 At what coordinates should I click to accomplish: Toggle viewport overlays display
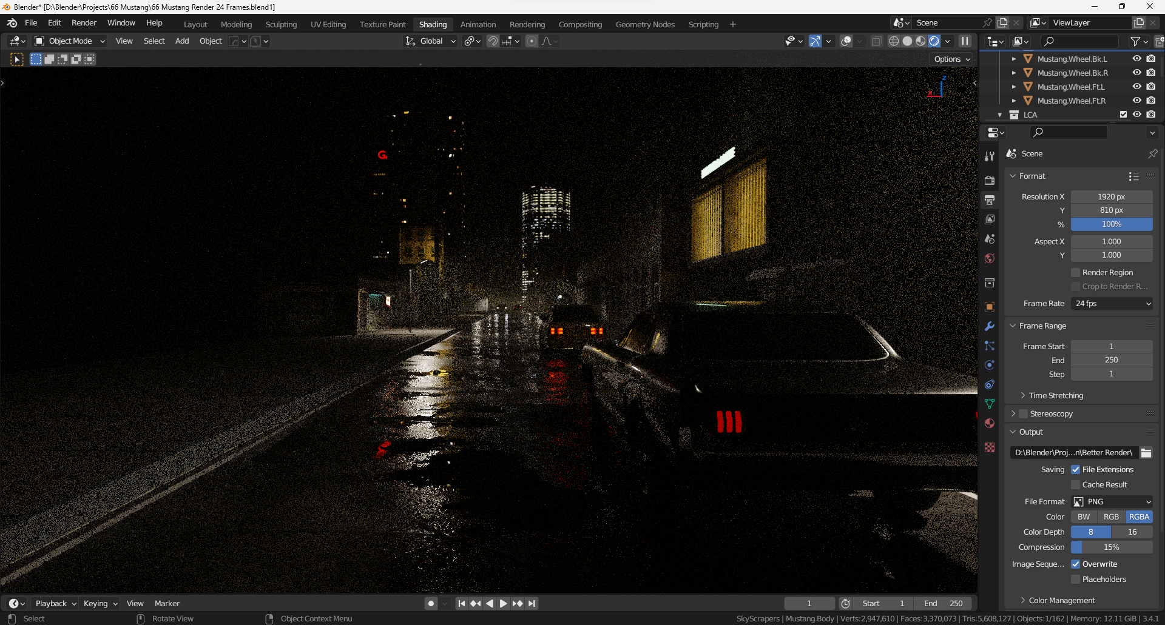pyautogui.click(x=846, y=41)
